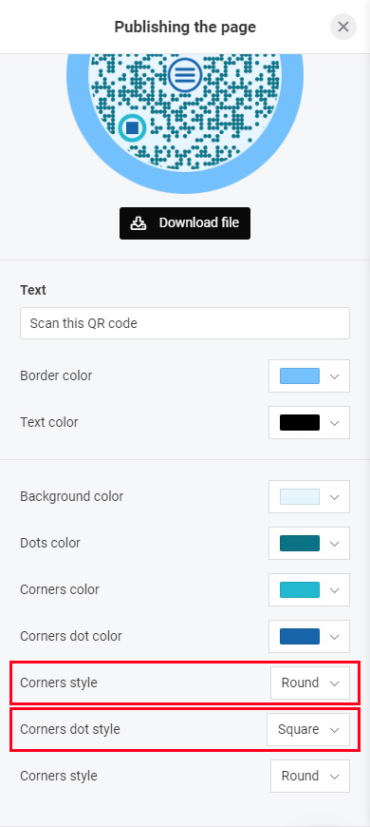Open the cyan Corners color swatch
The width and height of the screenshot is (370, 827).
click(300, 589)
